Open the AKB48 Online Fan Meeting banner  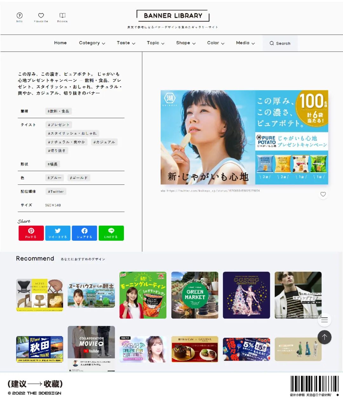[143, 349]
